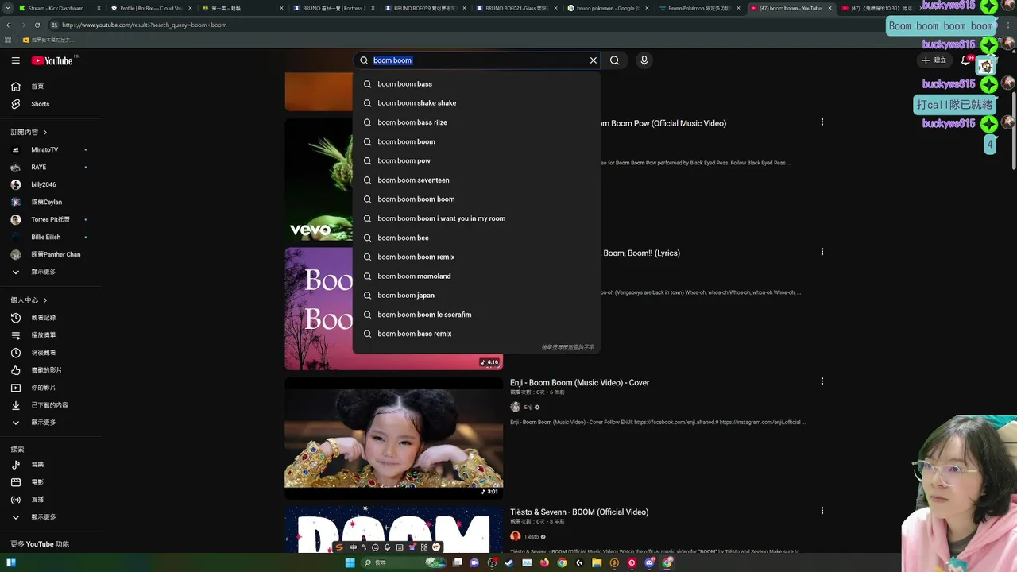
Task: Open YouTube notifications bell
Action: click(x=966, y=60)
